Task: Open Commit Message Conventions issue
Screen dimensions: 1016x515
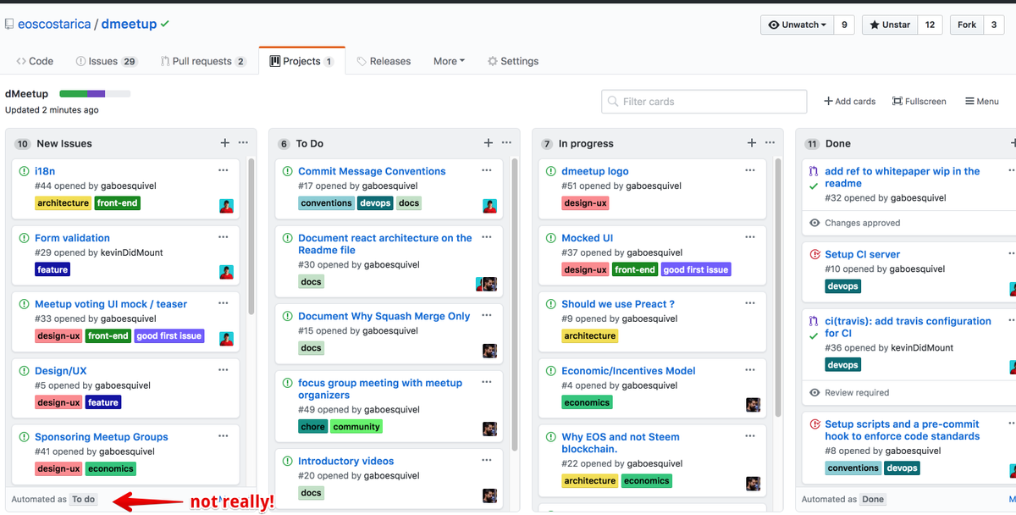Action: coord(372,171)
